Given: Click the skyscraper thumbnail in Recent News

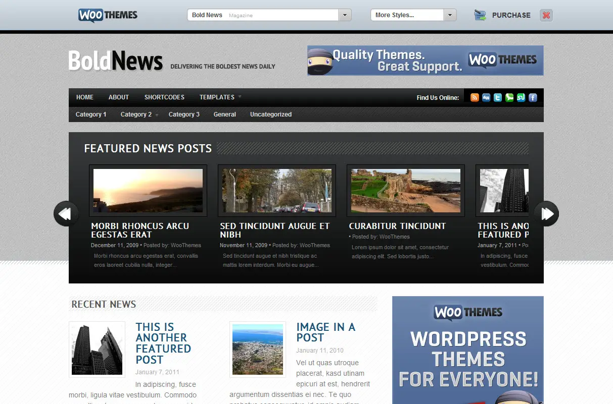Looking at the screenshot, I should (x=97, y=350).
